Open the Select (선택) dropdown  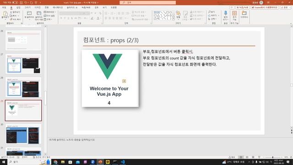[x=212, y=19]
